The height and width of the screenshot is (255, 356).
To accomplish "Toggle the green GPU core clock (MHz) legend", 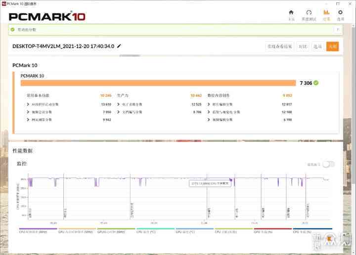I will click(116, 231).
